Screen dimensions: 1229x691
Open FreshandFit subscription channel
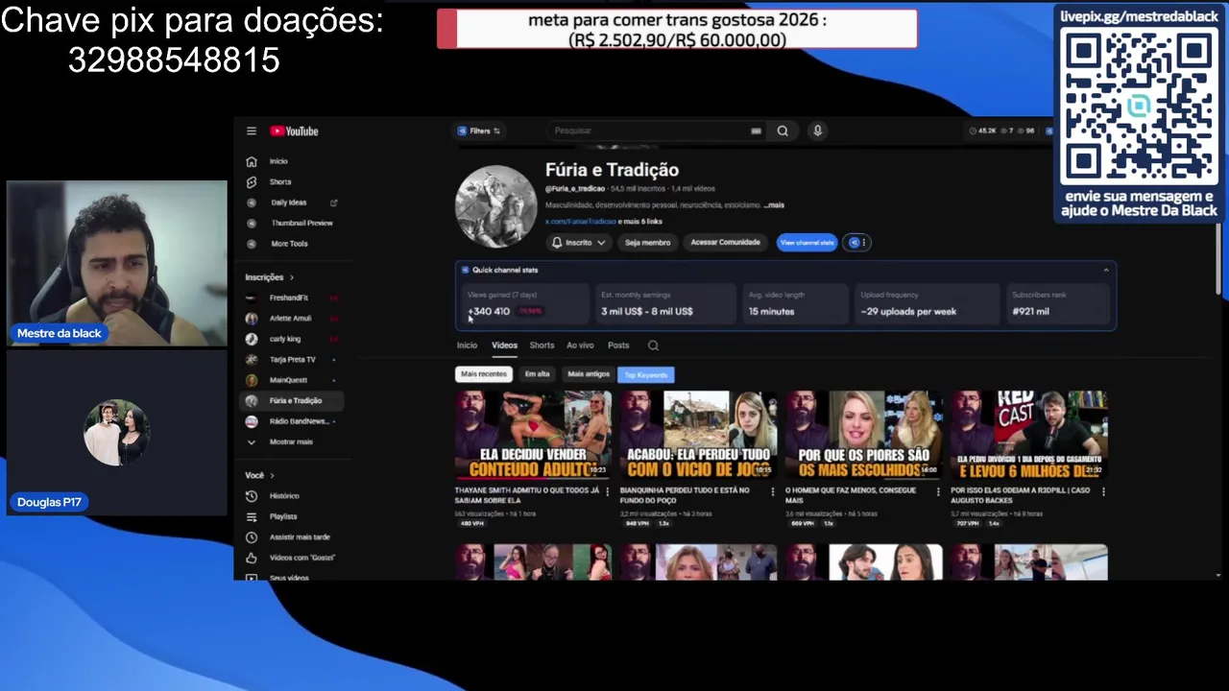(x=288, y=298)
